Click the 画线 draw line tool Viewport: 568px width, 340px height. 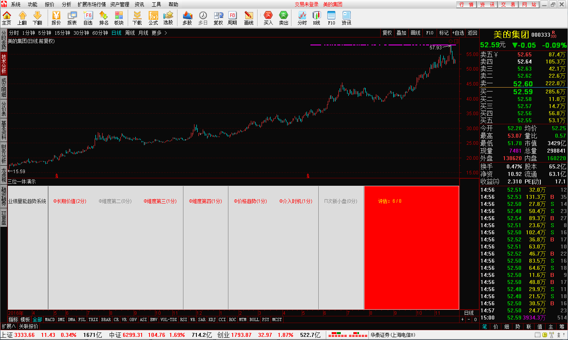[x=249, y=18]
